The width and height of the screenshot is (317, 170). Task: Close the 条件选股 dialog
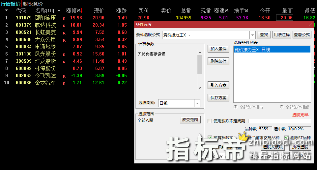click(310, 24)
